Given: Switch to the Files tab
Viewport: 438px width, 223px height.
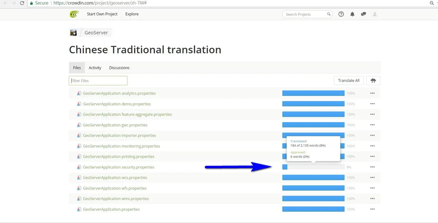Looking at the screenshot, I should click(x=77, y=67).
